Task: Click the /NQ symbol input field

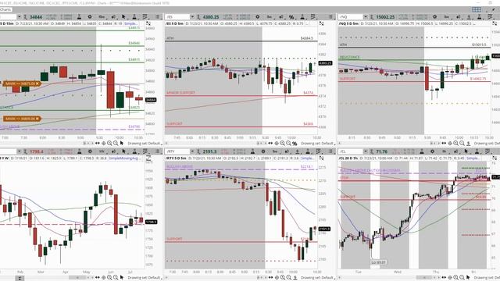Action: (x=351, y=17)
